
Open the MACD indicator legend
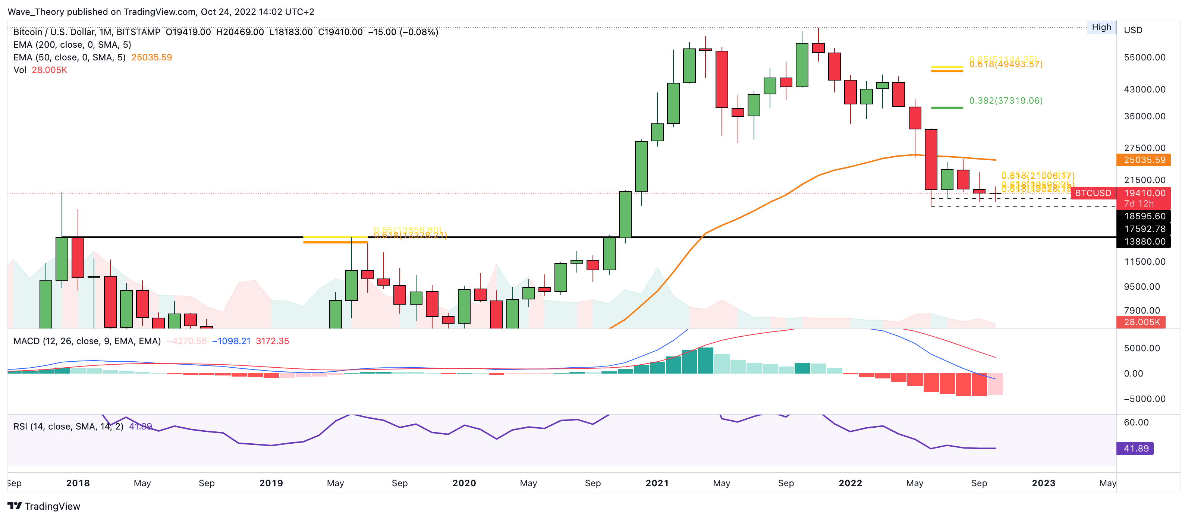coord(87,341)
